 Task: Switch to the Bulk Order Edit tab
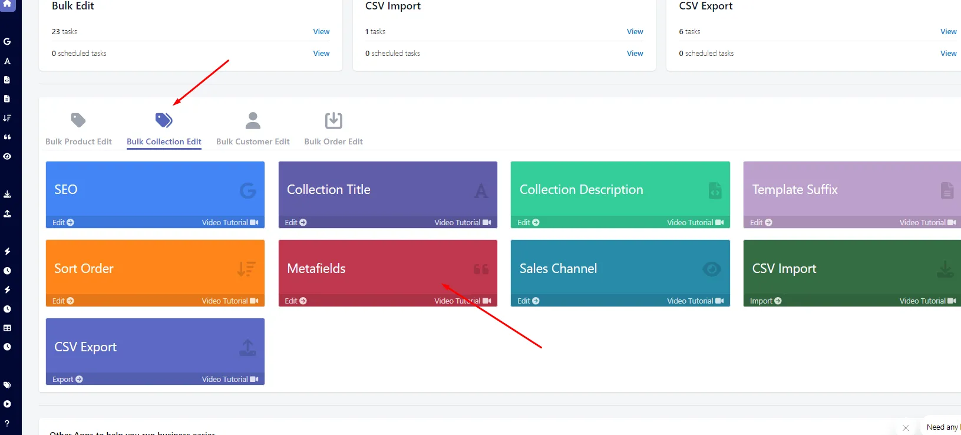333,129
